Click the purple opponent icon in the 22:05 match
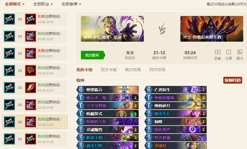The image size is (247, 149). click(x=31, y=36)
